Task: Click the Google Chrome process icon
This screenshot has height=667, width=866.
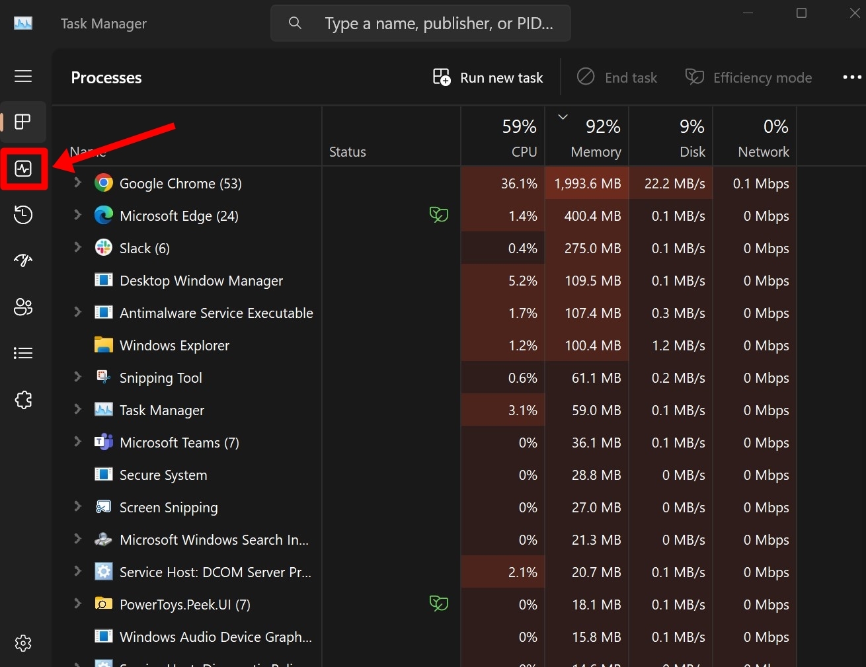Action: (104, 183)
